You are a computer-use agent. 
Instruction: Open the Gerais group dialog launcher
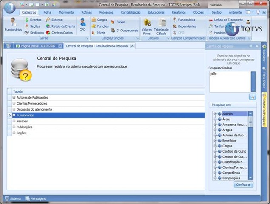(x=87, y=38)
